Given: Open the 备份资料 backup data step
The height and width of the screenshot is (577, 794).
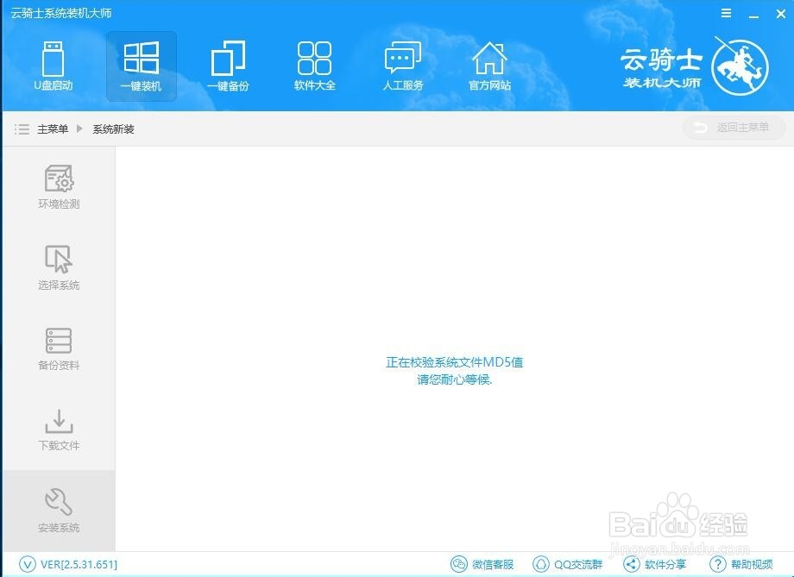Looking at the screenshot, I should (x=57, y=347).
